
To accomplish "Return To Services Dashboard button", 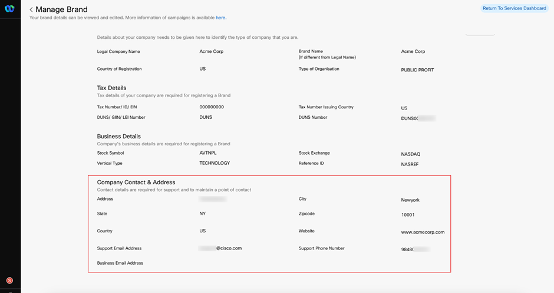I will [x=515, y=8].
